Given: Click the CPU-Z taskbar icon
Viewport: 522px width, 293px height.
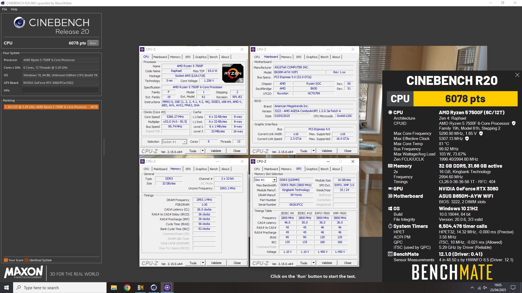Looking at the screenshot, I should coord(167,288).
